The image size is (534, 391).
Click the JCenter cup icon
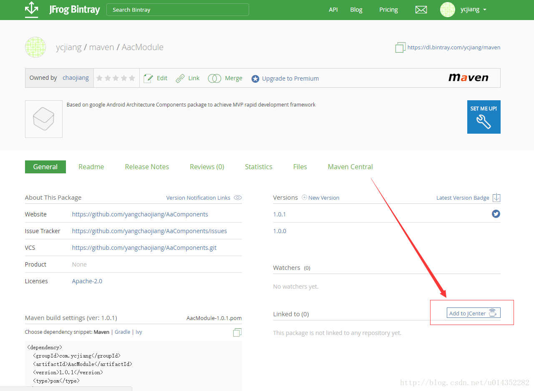[x=493, y=313]
